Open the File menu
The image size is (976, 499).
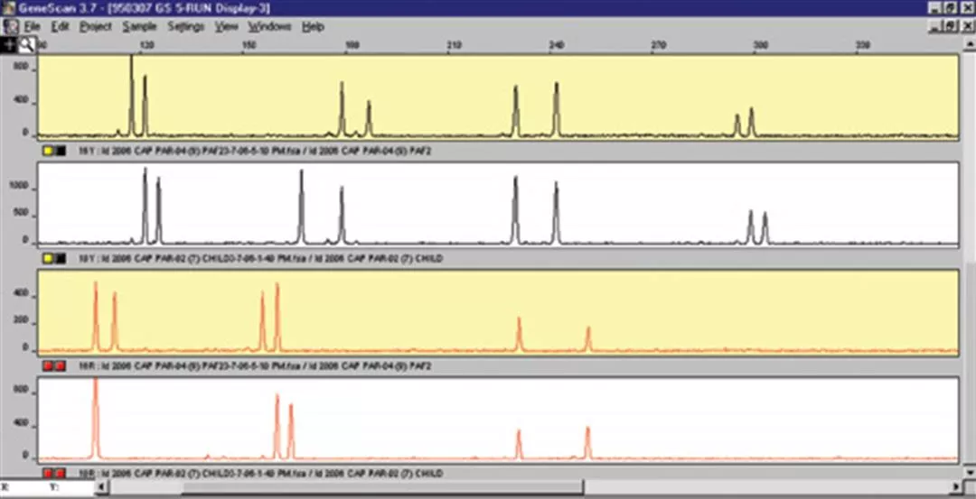tap(33, 26)
